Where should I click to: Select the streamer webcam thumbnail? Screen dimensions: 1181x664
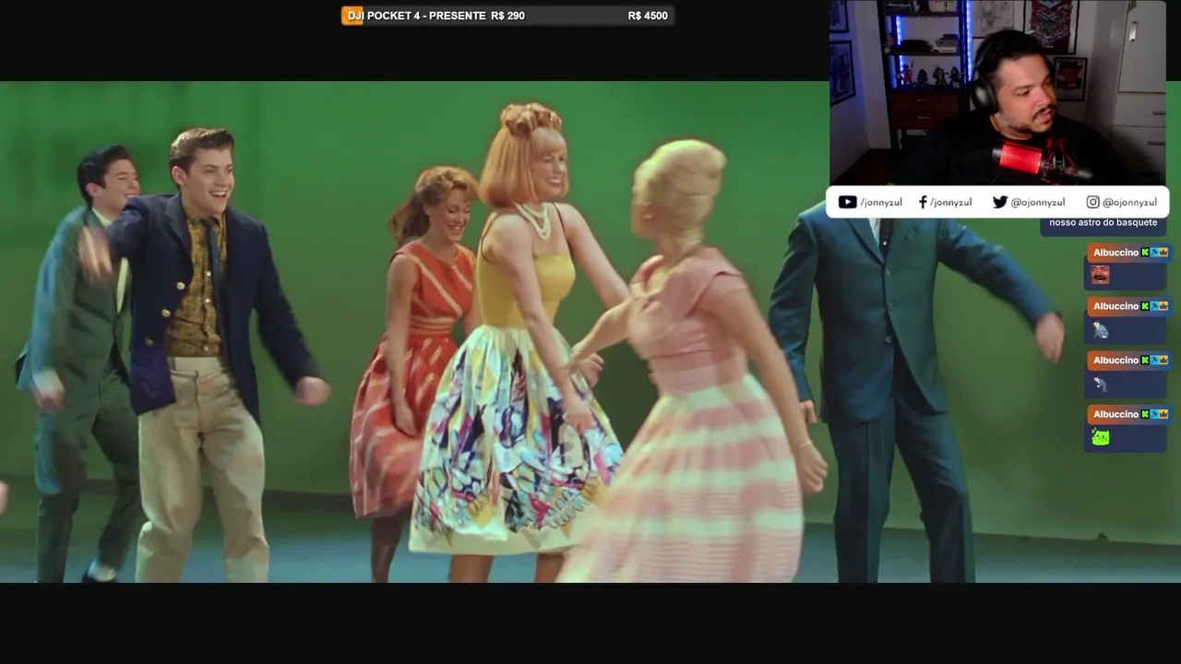pos(997,92)
